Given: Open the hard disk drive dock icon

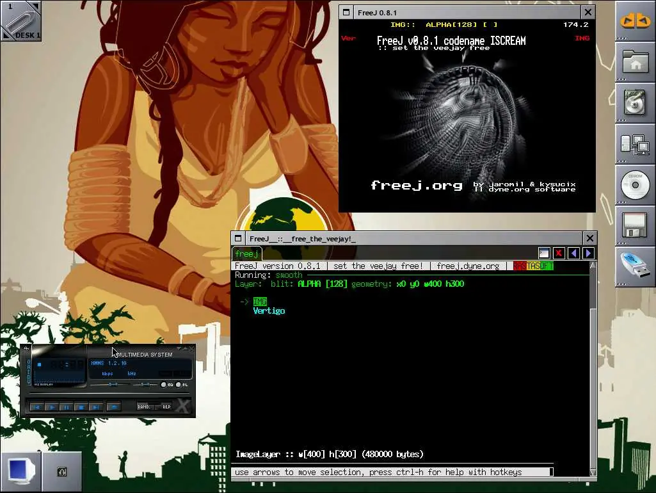Looking at the screenshot, I should (x=635, y=102).
